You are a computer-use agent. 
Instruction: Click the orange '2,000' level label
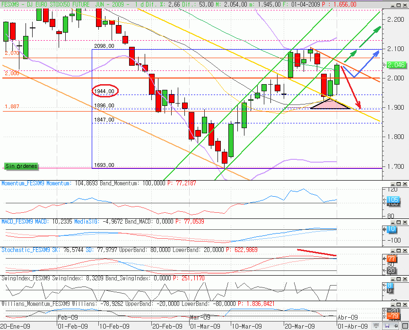[x=12, y=73]
